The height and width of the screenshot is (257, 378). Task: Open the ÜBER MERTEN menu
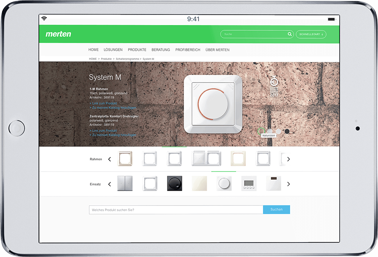pyautogui.click(x=217, y=50)
